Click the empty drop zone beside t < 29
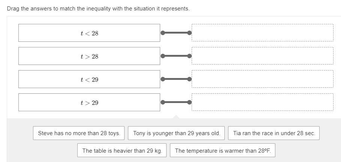This screenshot has width=341, height=162. (262, 79)
